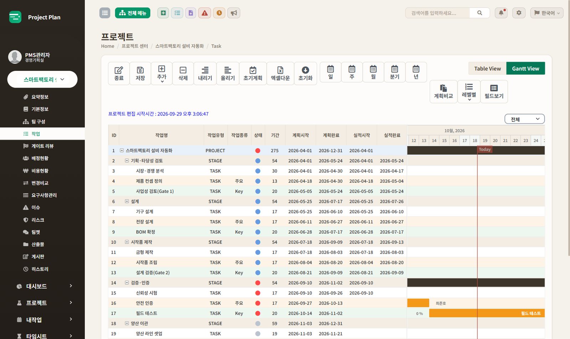Open the 추가 add dropdown
The image size is (570, 339).
(162, 73)
